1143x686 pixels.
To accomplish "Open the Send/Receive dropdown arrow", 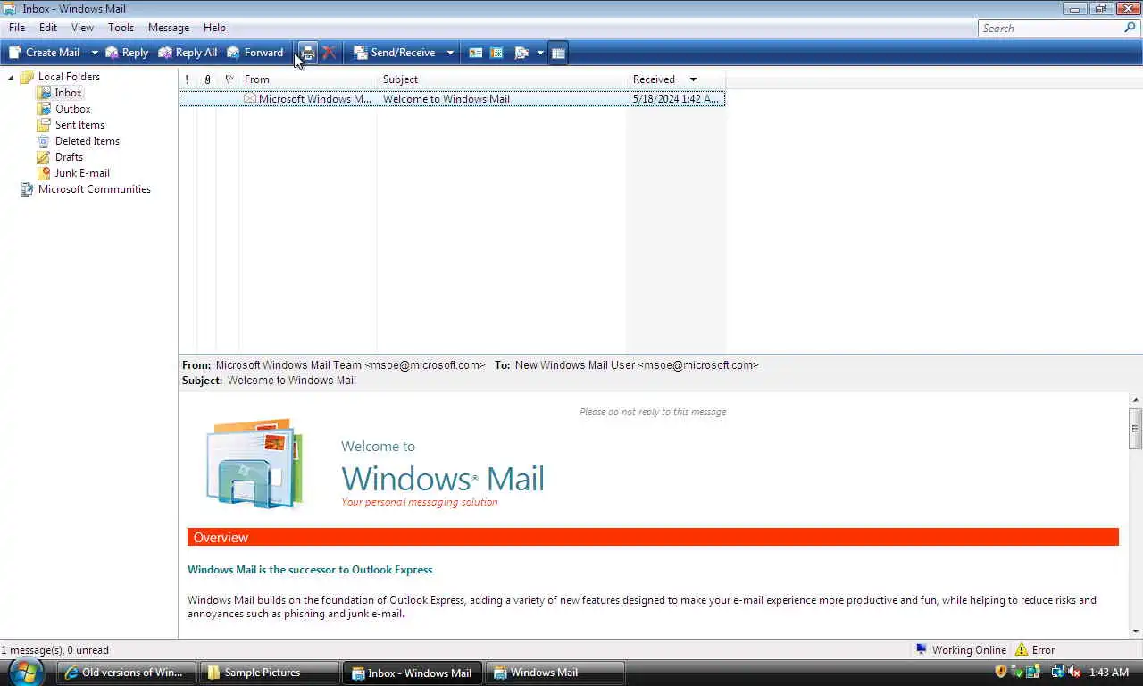I will coord(450,53).
